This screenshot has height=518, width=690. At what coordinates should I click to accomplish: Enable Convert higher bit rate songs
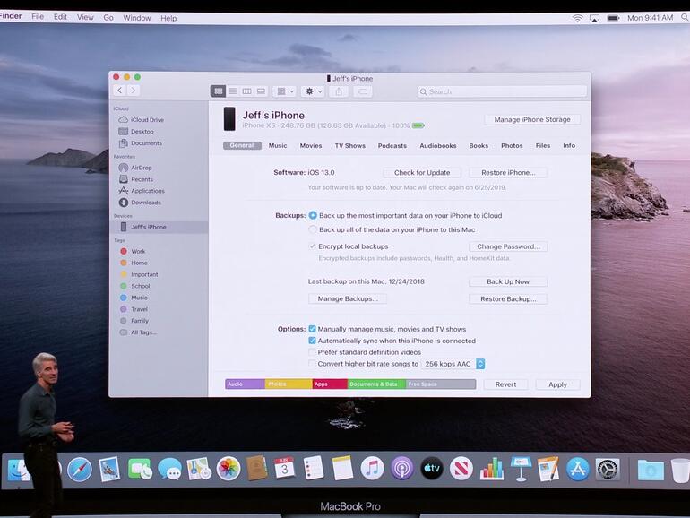(313, 364)
